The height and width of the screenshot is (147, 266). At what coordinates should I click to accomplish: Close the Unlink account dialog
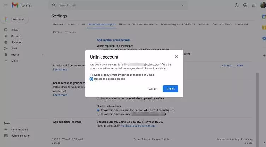[176, 56]
